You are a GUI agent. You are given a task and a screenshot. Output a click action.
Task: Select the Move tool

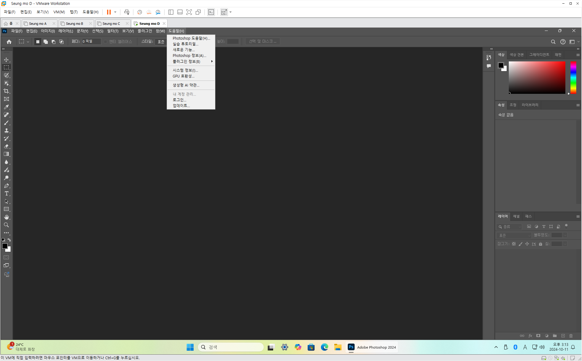tap(6, 60)
